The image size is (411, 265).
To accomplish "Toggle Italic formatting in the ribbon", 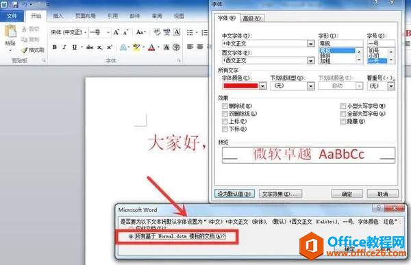I will tap(64, 47).
